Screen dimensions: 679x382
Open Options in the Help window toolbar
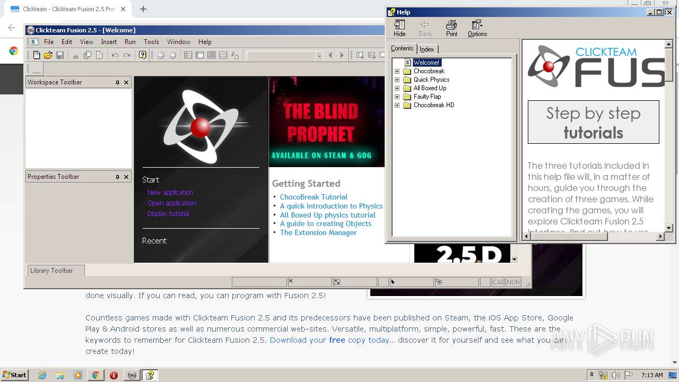tap(477, 28)
